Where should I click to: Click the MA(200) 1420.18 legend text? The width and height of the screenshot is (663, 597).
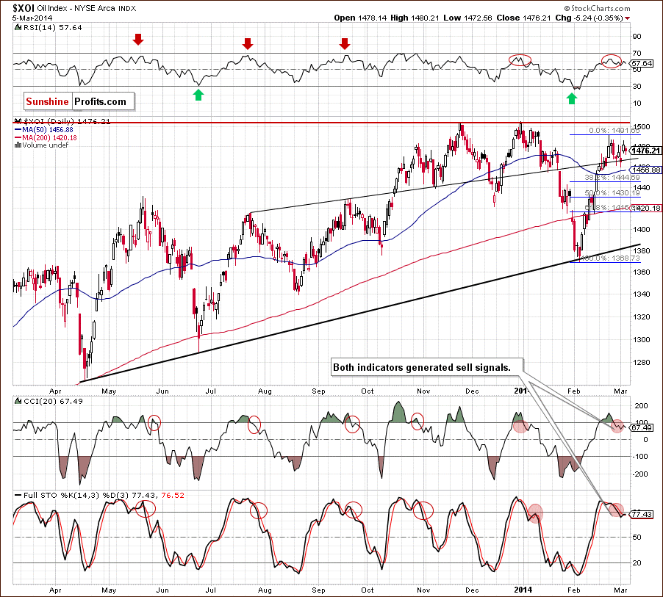50,138
